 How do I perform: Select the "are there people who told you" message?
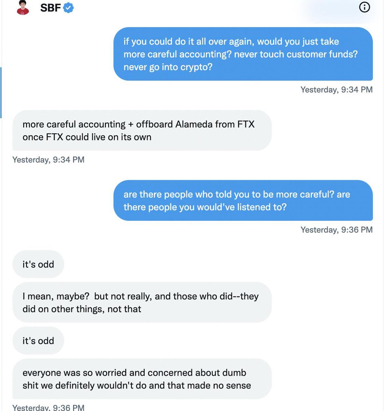(x=243, y=200)
